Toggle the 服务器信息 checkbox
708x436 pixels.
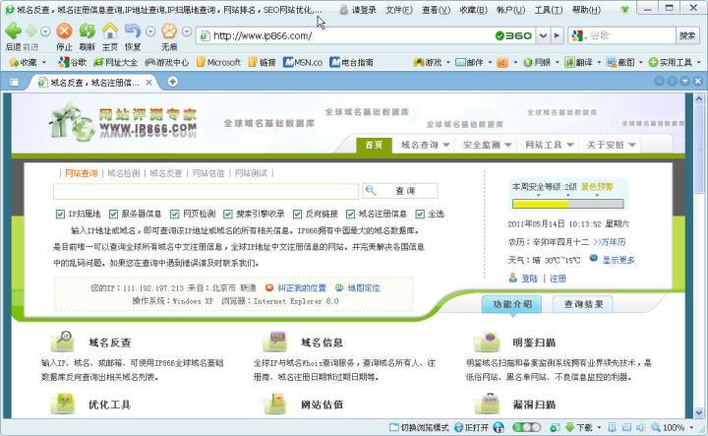point(113,214)
